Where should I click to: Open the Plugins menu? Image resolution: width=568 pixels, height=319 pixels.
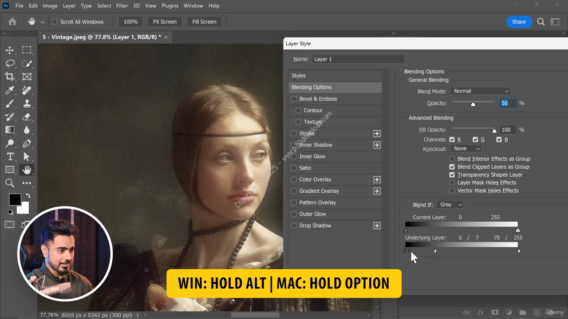[x=170, y=6]
